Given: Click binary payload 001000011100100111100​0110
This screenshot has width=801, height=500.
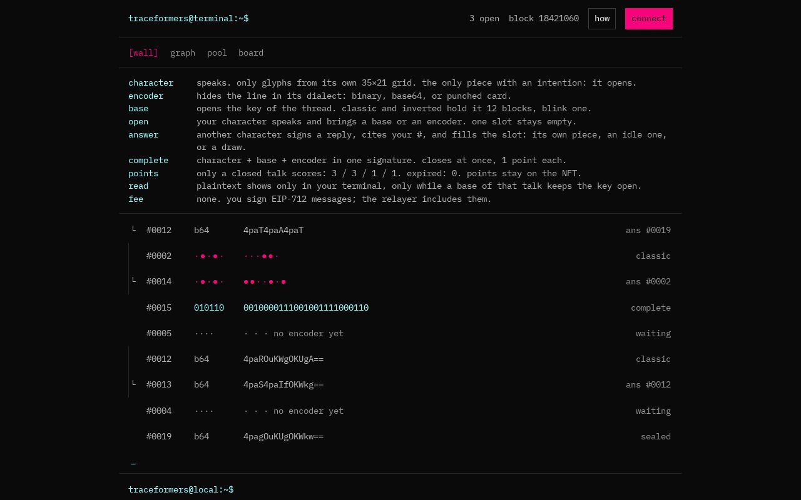Looking at the screenshot, I should pyautogui.click(x=306, y=307).
